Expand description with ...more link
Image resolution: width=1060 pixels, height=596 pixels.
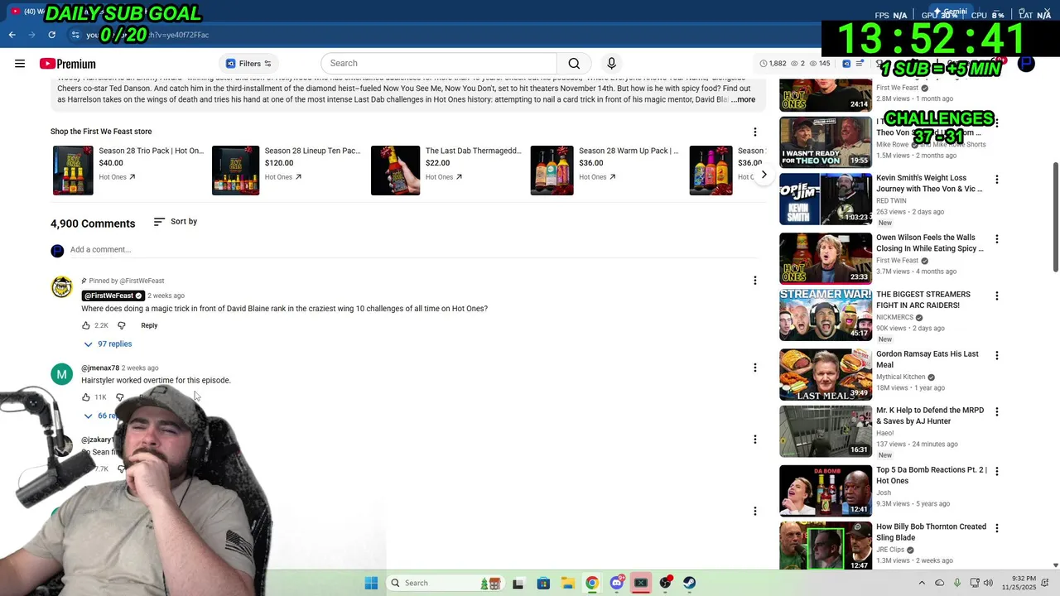tap(743, 99)
